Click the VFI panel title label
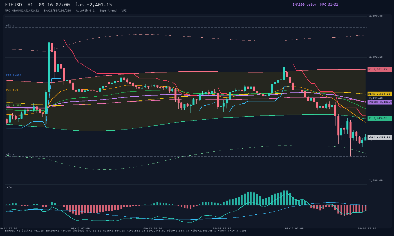This screenshot has height=236, width=394. coord(9,187)
